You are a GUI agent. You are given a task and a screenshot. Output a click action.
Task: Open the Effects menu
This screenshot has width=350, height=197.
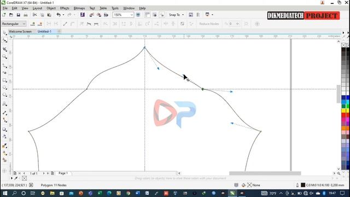65,8
